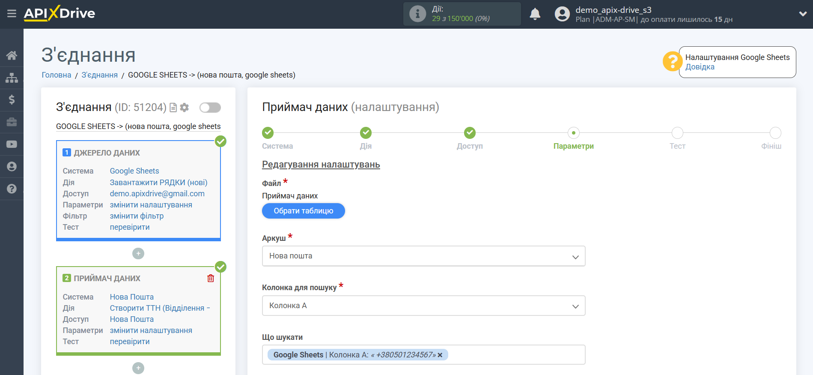The image size is (813, 375).
Task: Click the Обрати таблицю button
Action: (304, 211)
